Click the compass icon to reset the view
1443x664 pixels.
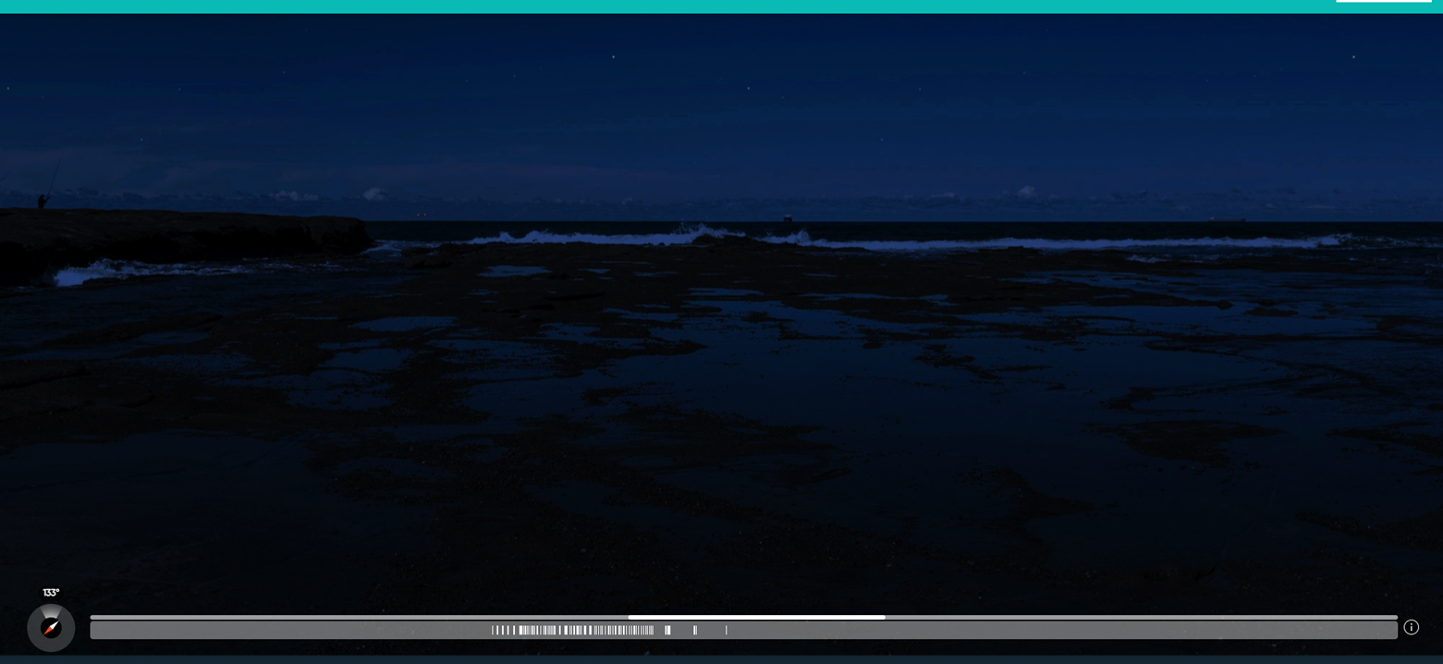pyautogui.click(x=51, y=628)
